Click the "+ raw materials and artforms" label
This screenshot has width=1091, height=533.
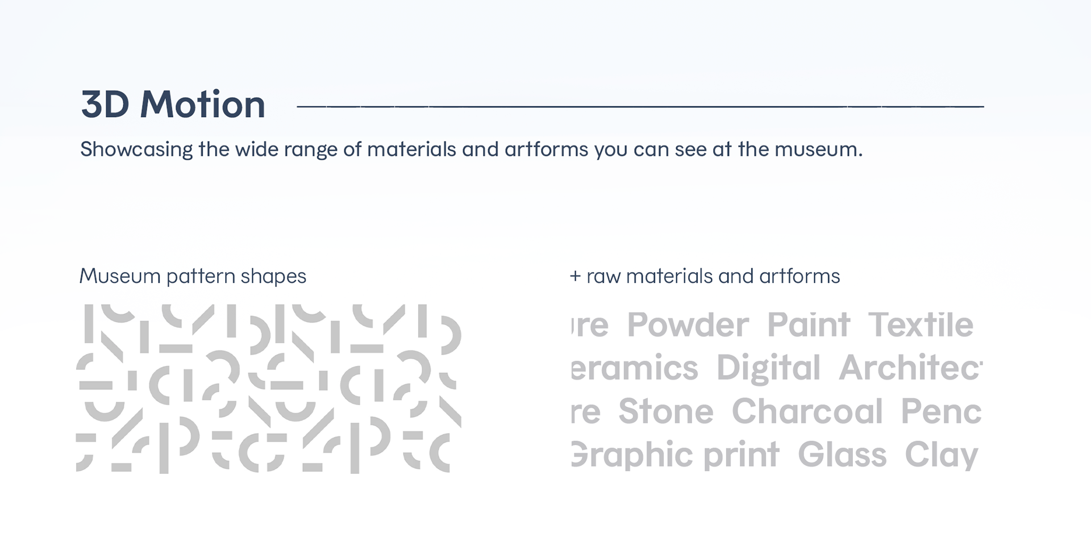click(705, 276)
